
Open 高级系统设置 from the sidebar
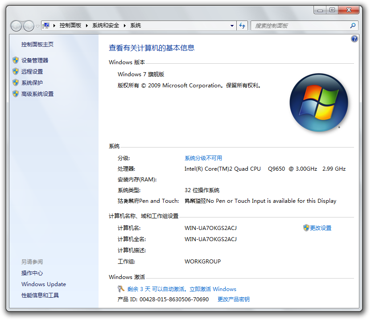coord(37,94)
